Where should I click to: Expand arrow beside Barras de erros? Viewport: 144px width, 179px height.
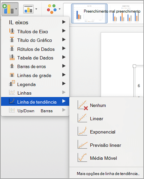(64, 66)
